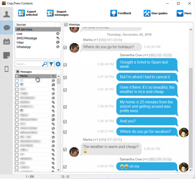Uncheck the Marika conversation checkbox
The height and width of the screenshot is (179, 195).
(x=17, y=76)
